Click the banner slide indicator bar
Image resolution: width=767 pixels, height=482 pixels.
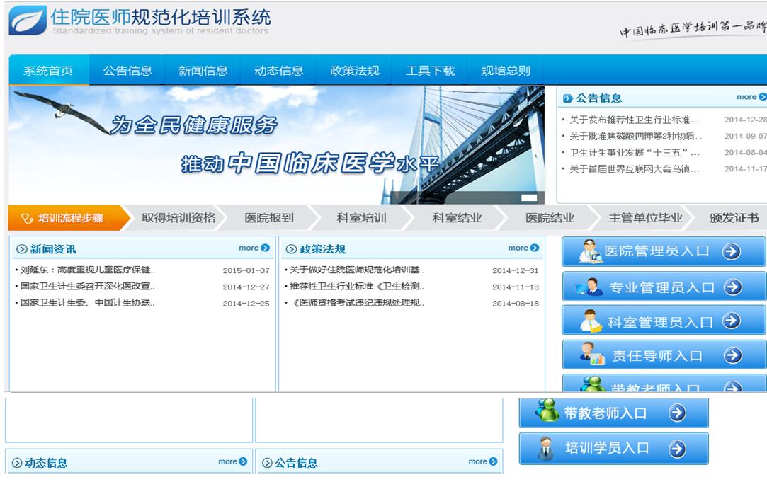[529, 197]
